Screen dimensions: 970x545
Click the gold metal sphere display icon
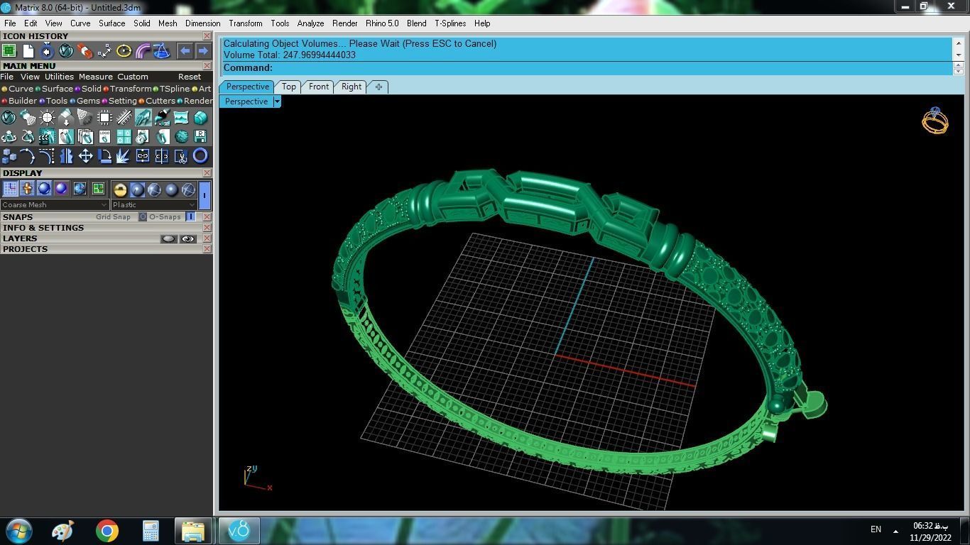click(x=120, y=189)
